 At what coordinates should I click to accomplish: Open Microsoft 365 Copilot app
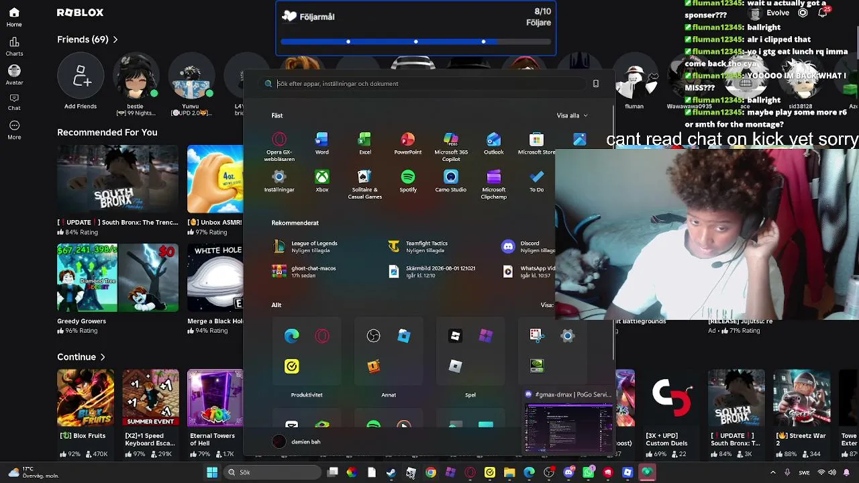pyautogui.click(x=451, y=146)
